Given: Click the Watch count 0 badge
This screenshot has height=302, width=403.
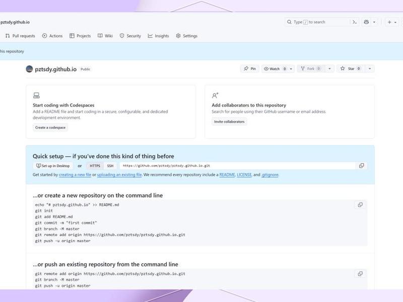Looking at the screenshot, I should click(285, 68).
